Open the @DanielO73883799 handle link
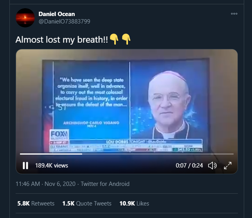Screen dimensions: 252x218 point(64,22)
